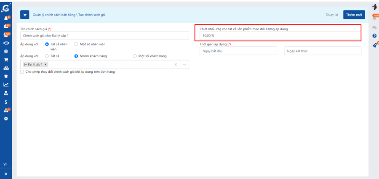Expand the customer group dropdown arrow
379x179 pixels.
pyautogui.click(x=184, y=65)
